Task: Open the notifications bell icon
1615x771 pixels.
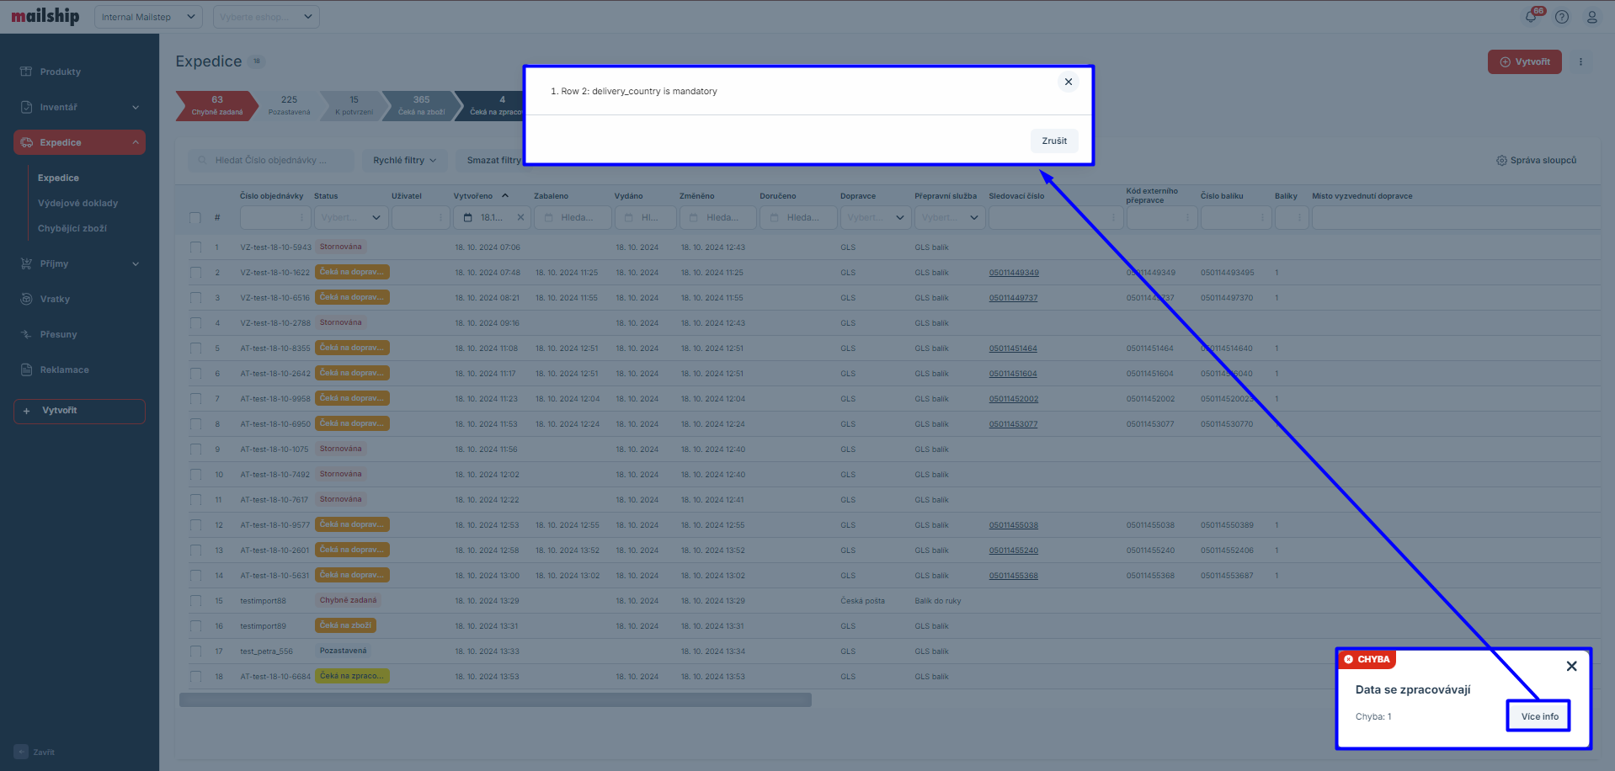Action: [1531, 17]
